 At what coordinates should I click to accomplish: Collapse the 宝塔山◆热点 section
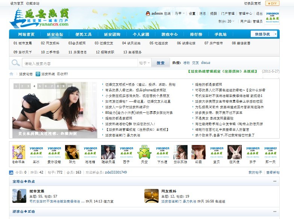[275, 181]
